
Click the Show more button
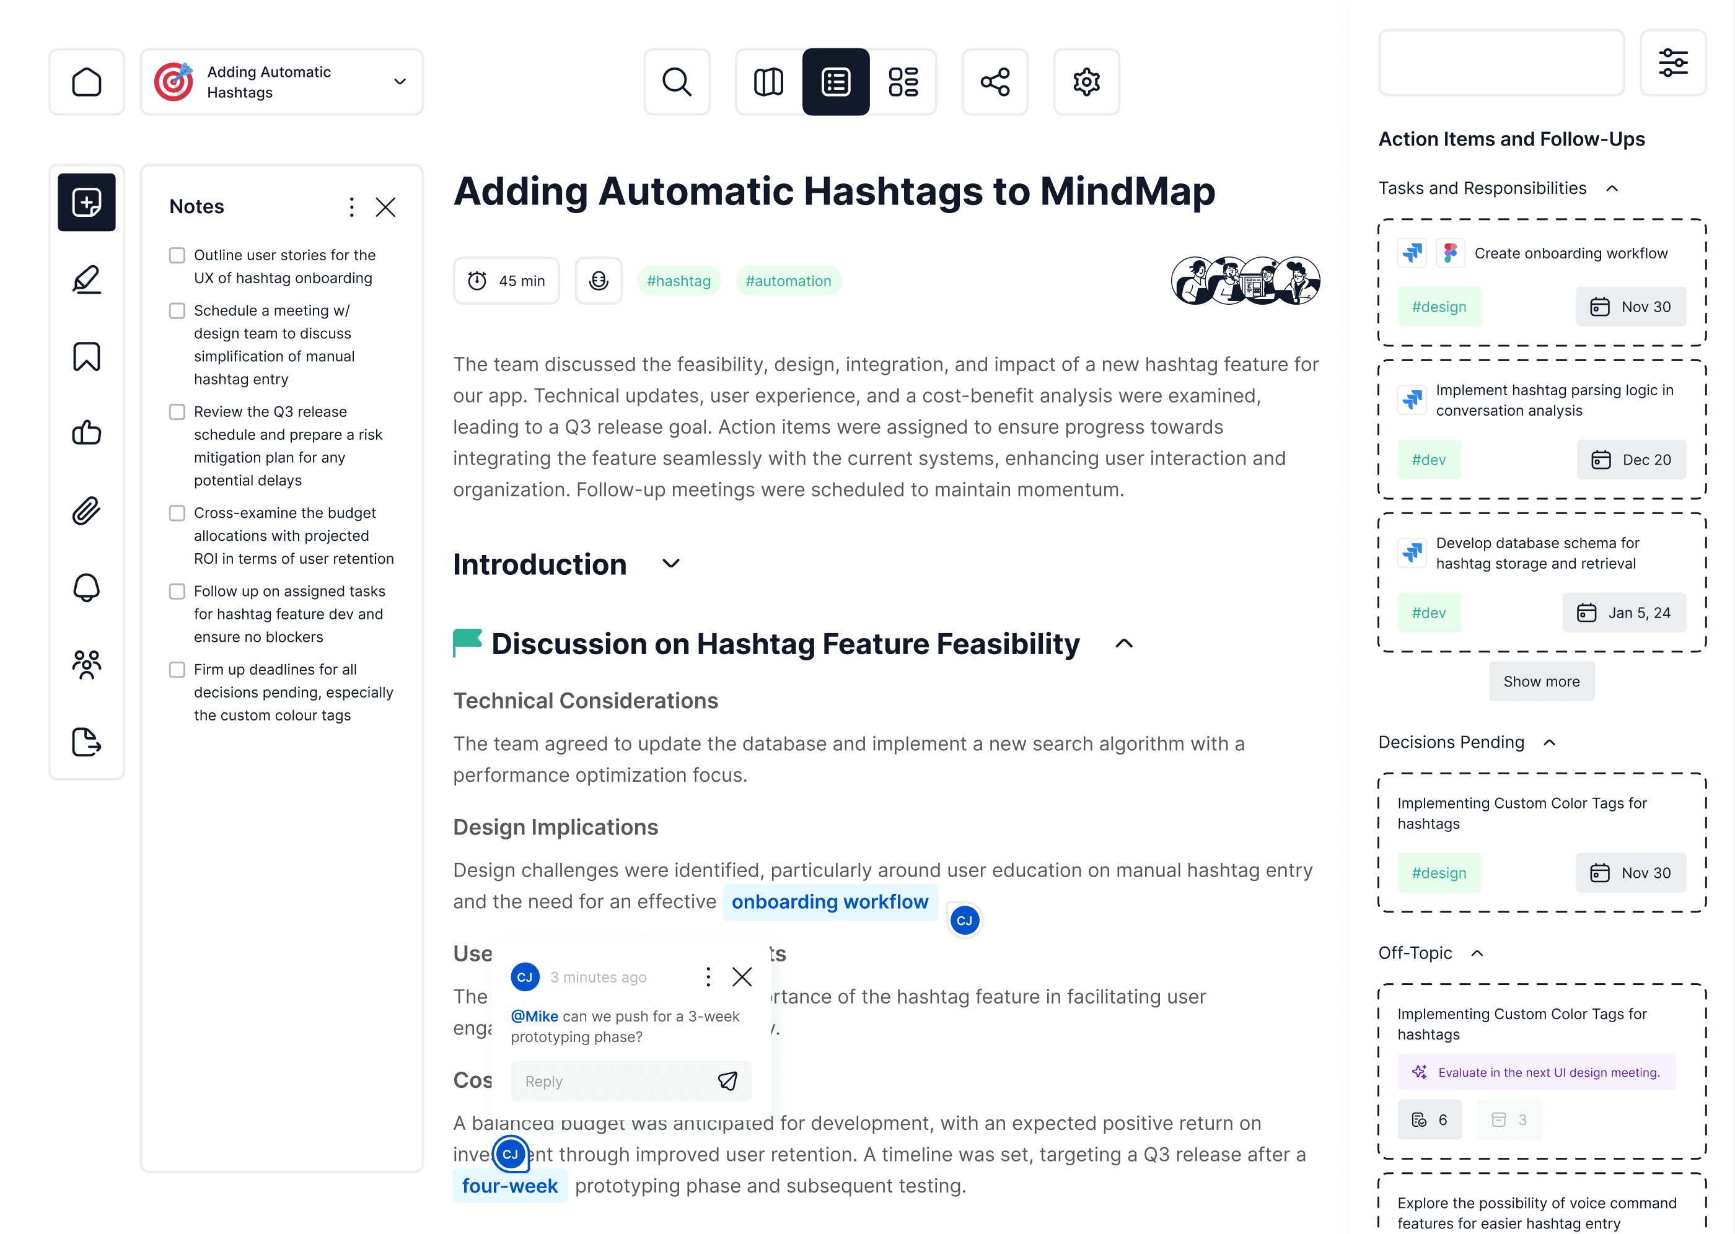coord(1540,681)
